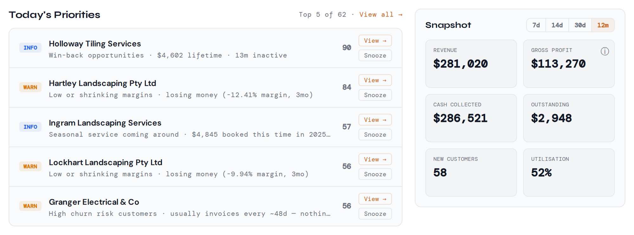Select the 12m snapshot period
Image resolution: width=634 pixels, height=235 pixels.
603,25
